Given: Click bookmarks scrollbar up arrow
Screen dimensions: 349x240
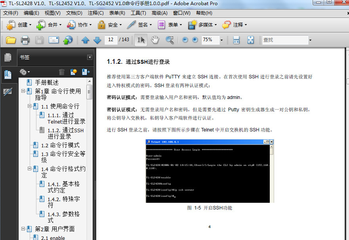Looking at the screenshot, I should coord(89,81).
